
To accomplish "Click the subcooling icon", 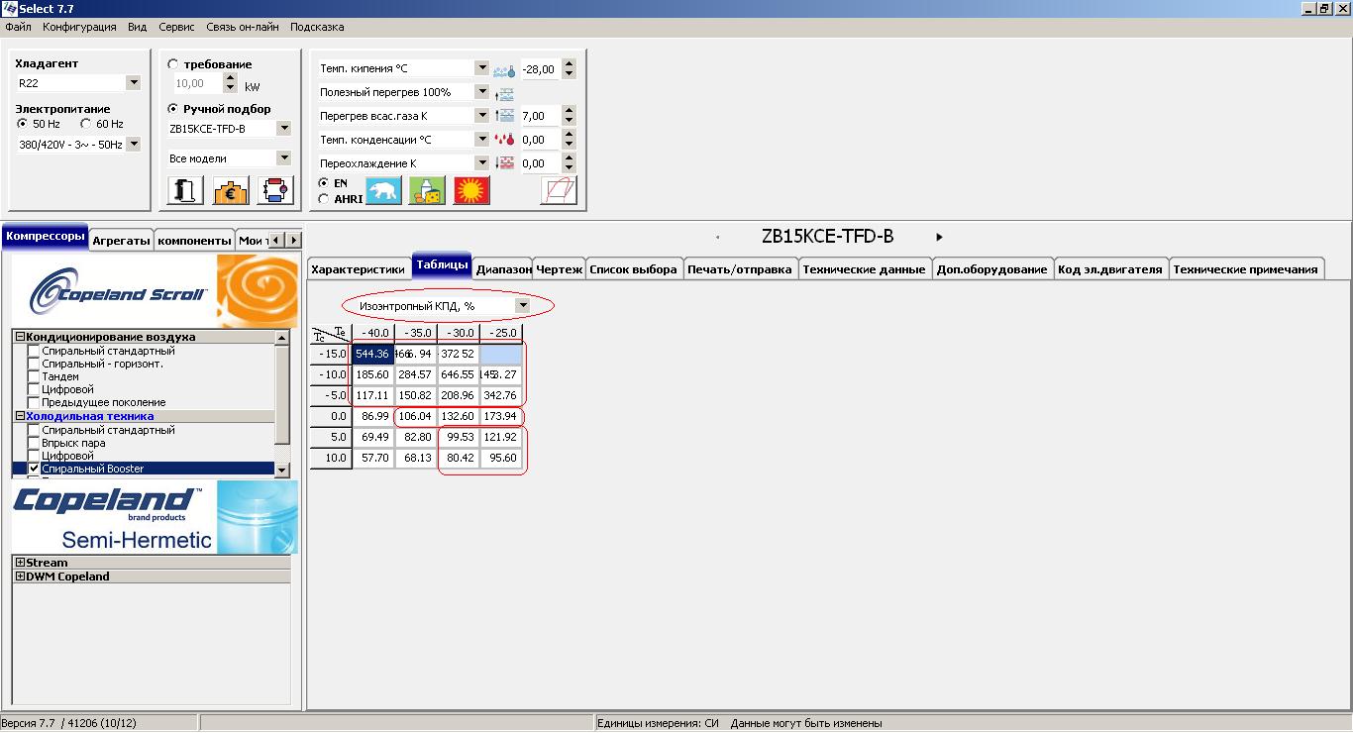I will pyautogui.click(x=504, y=163).
